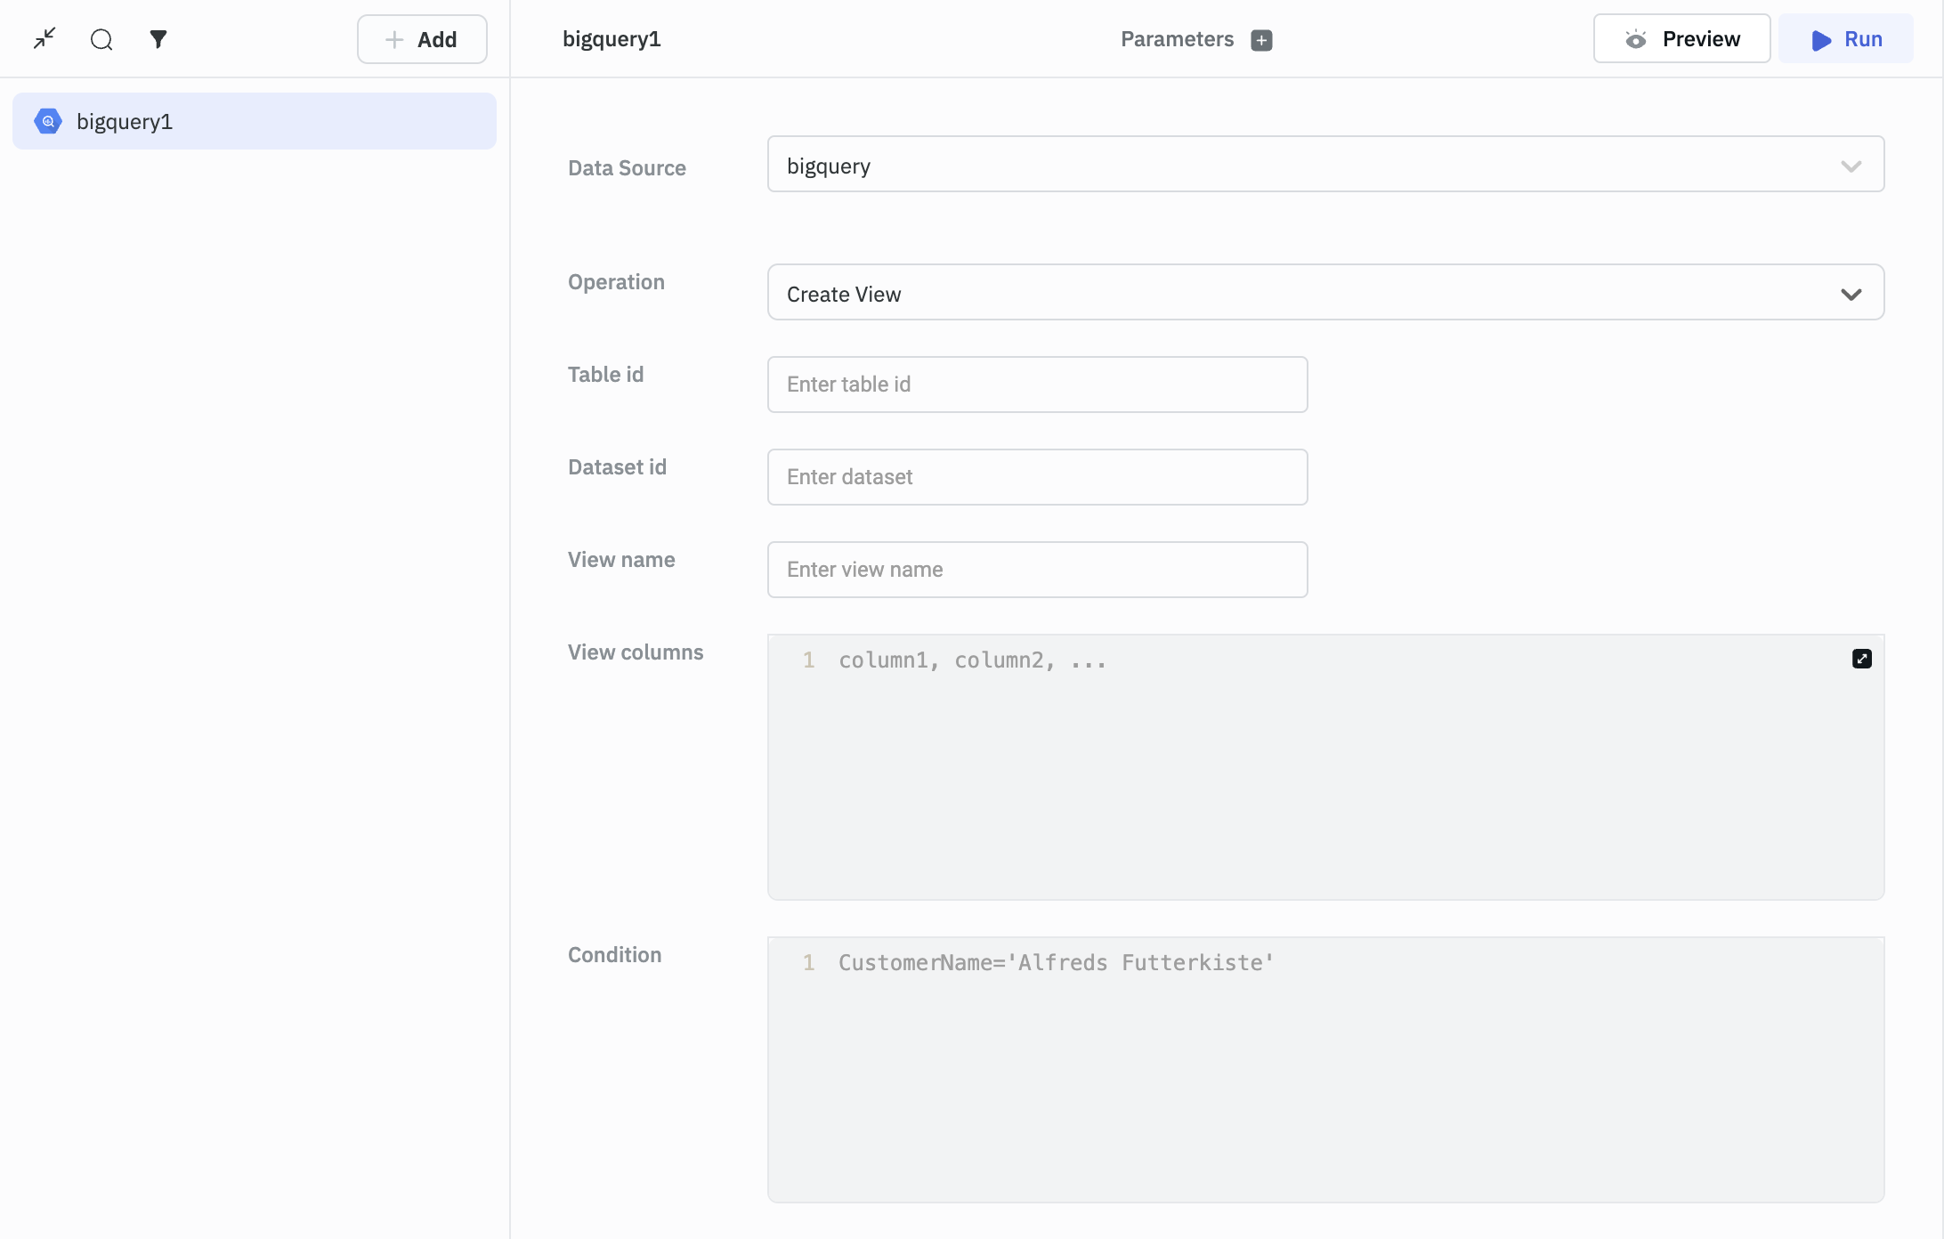Image resolution: width=1944 pixels, height=1239 pixels.
Task: Open the Data Source dropdown
Action: 1324,165
